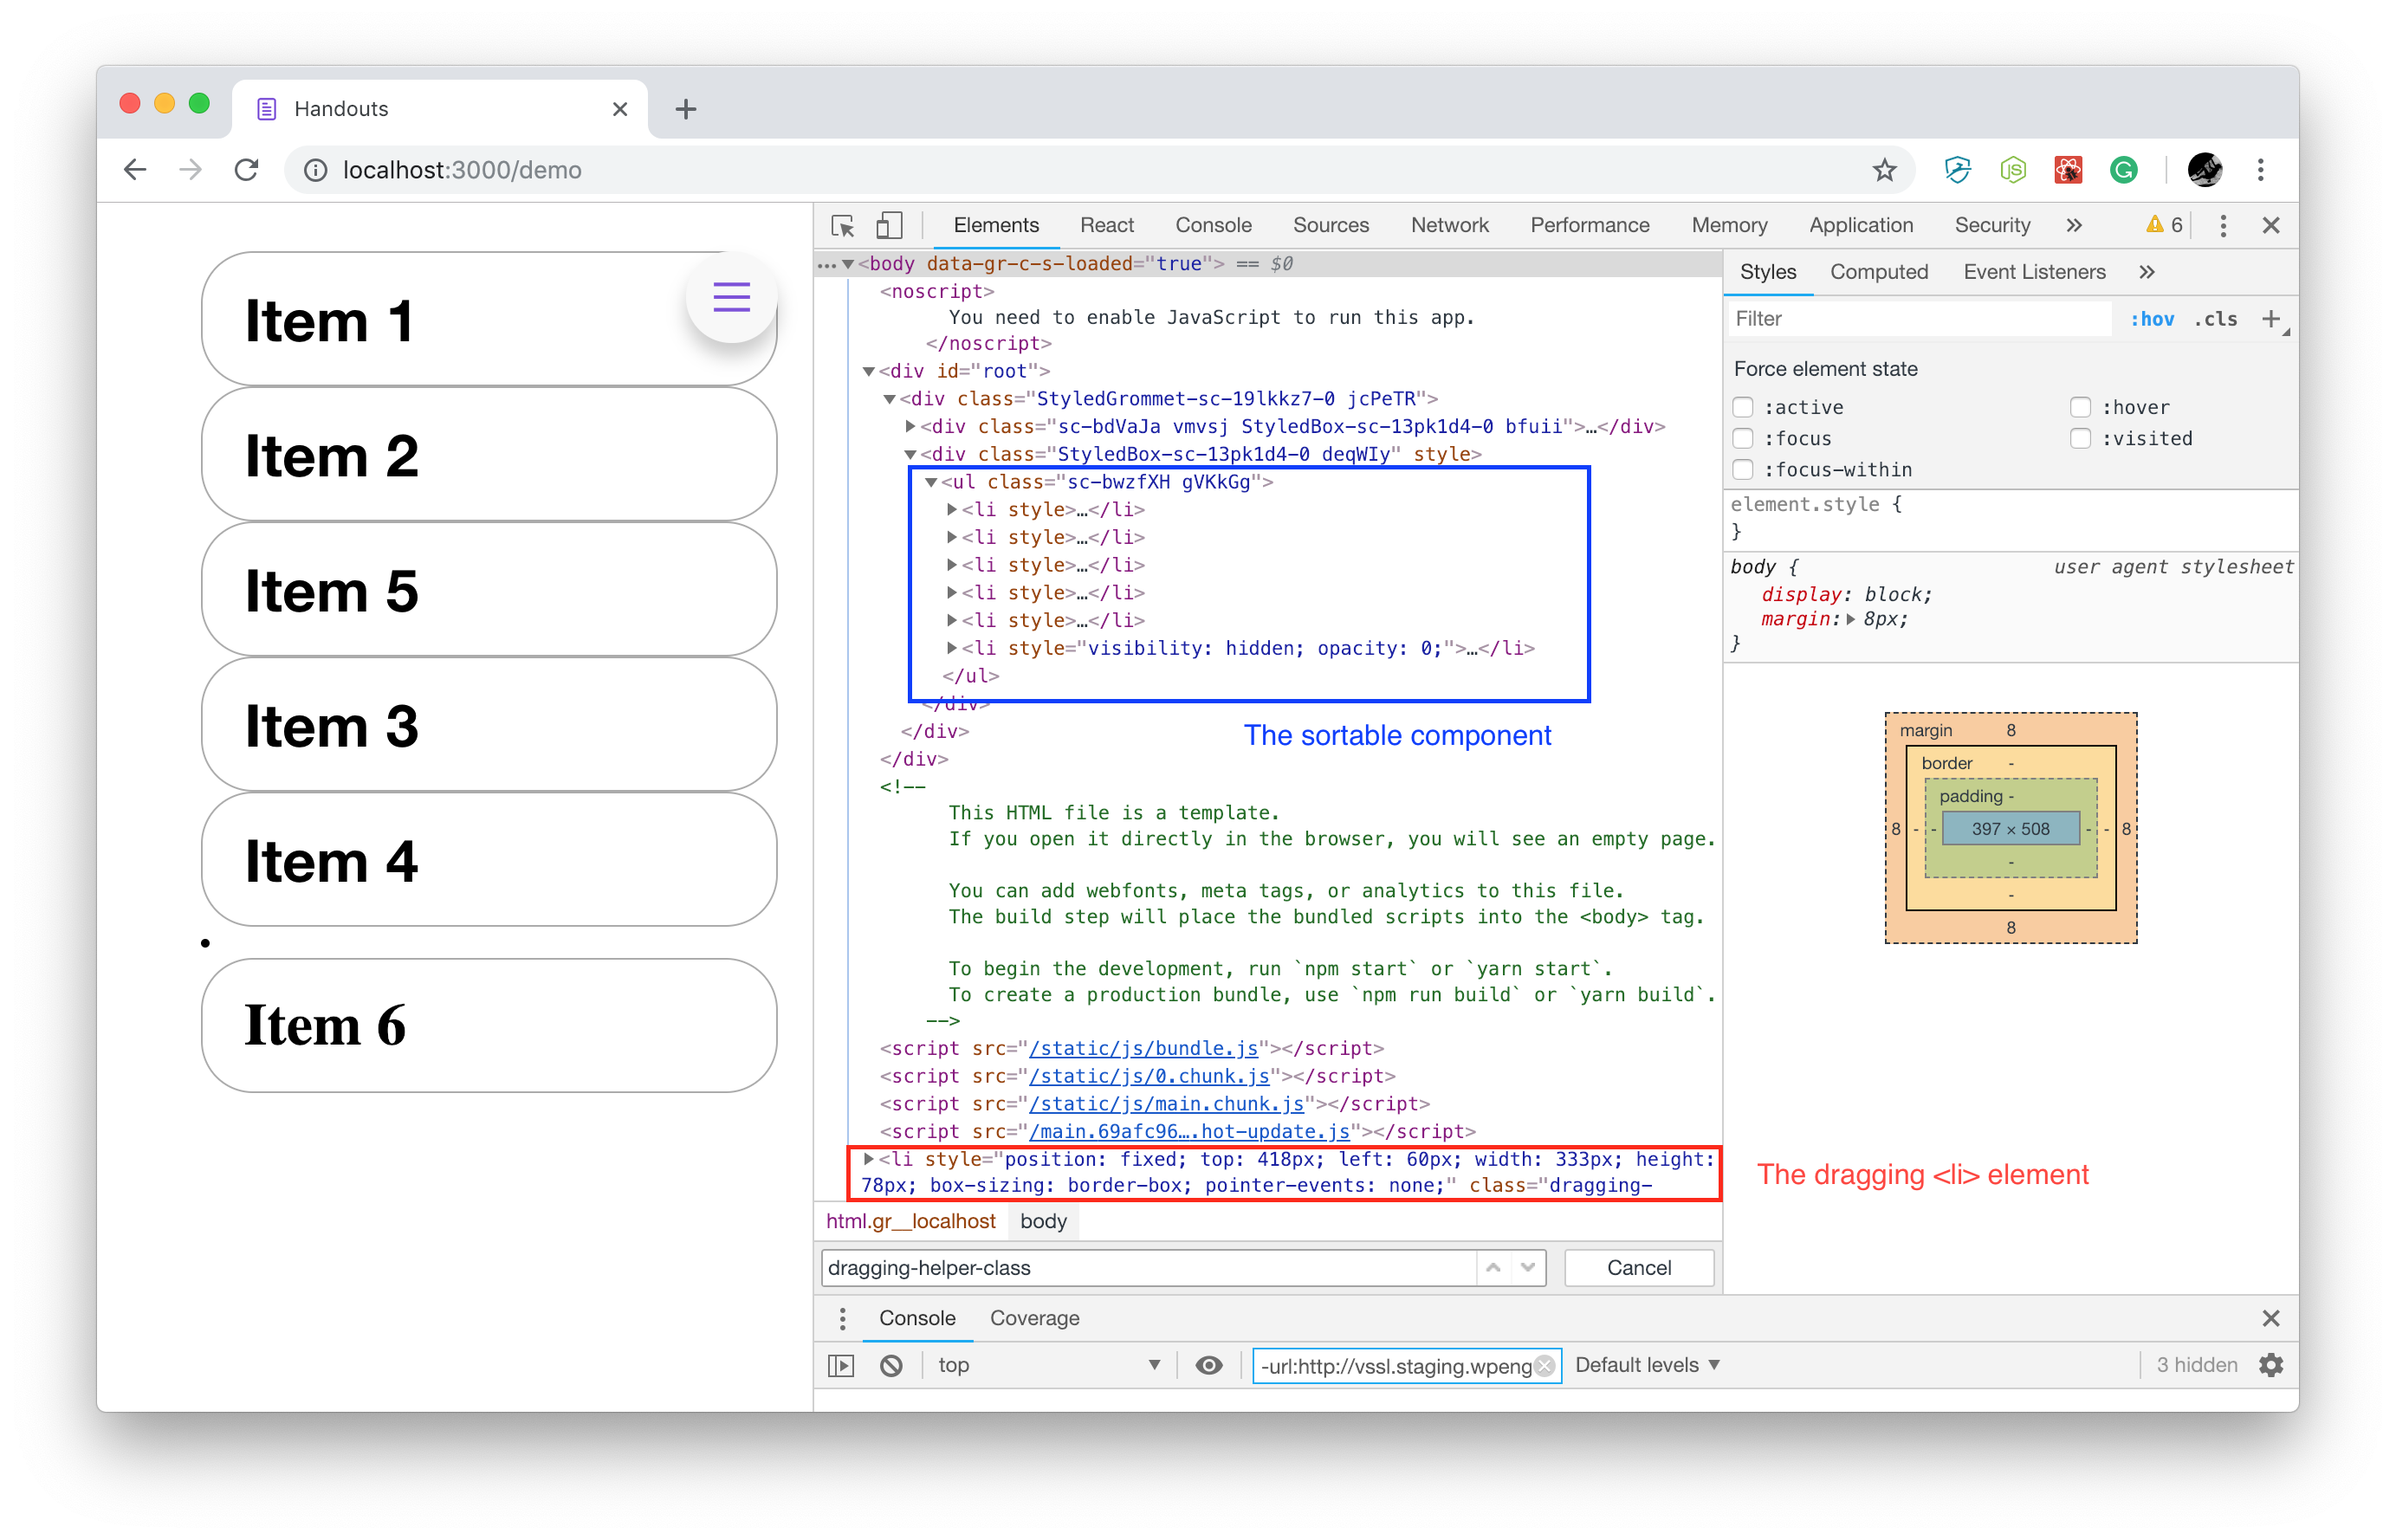2396x1540 pixels.
Task: Open the blue shield extension icon
Action: pos(1957,170)
